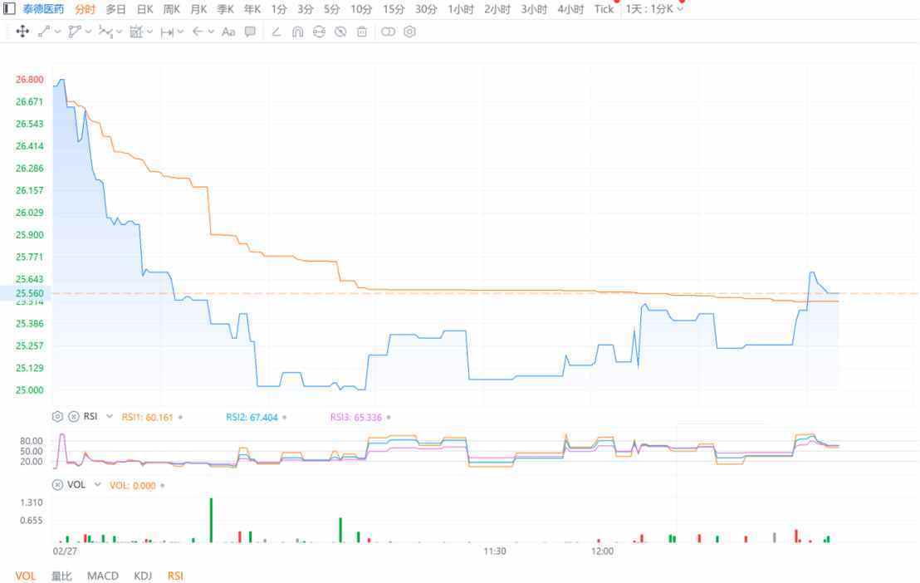Select the crosshair move cursor tool
920x583 pixels.
click(22, 32)
